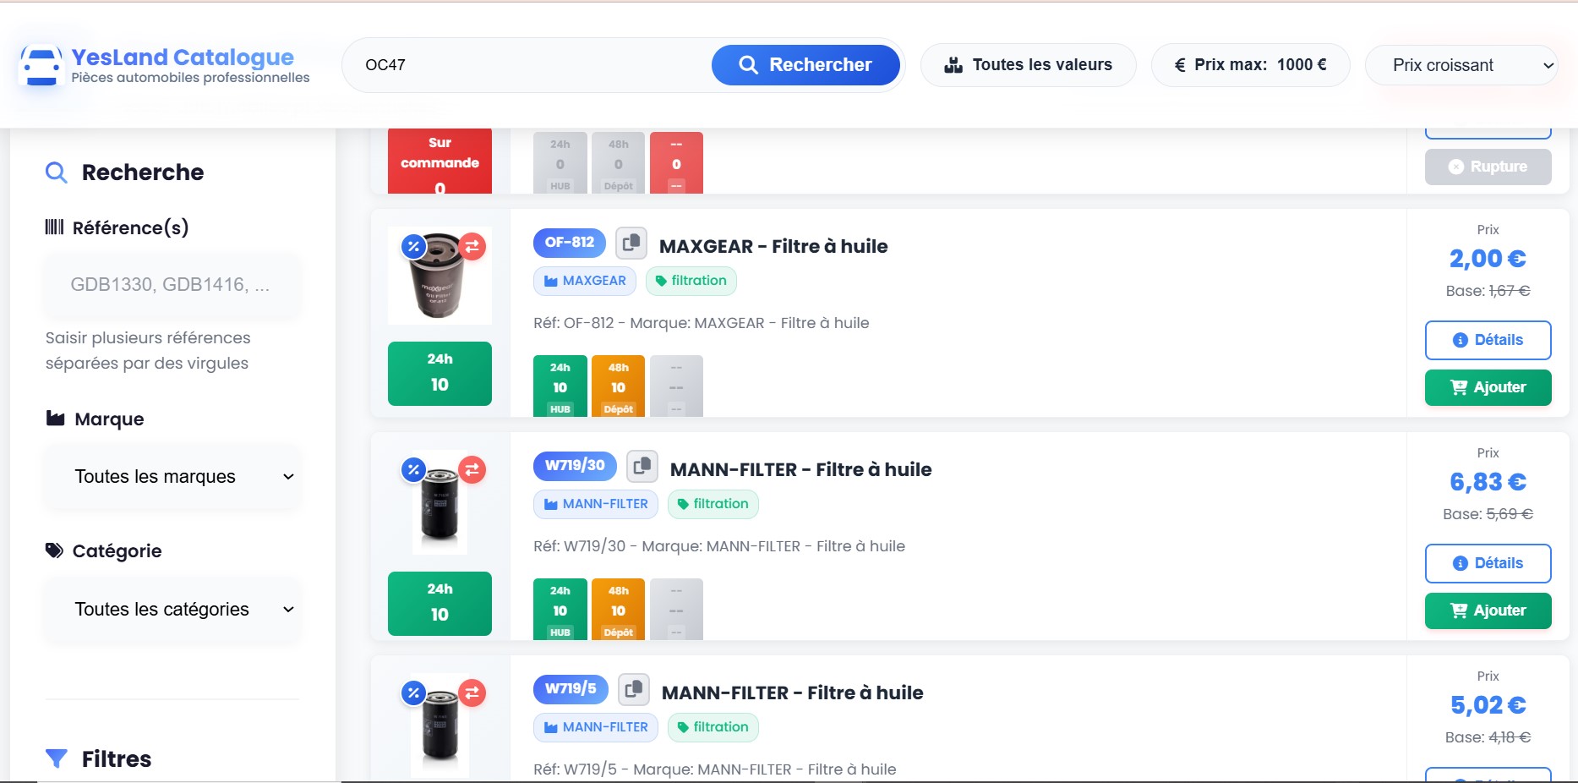
Task: Click the YesLand car logo icon
Action: (41, 65)
